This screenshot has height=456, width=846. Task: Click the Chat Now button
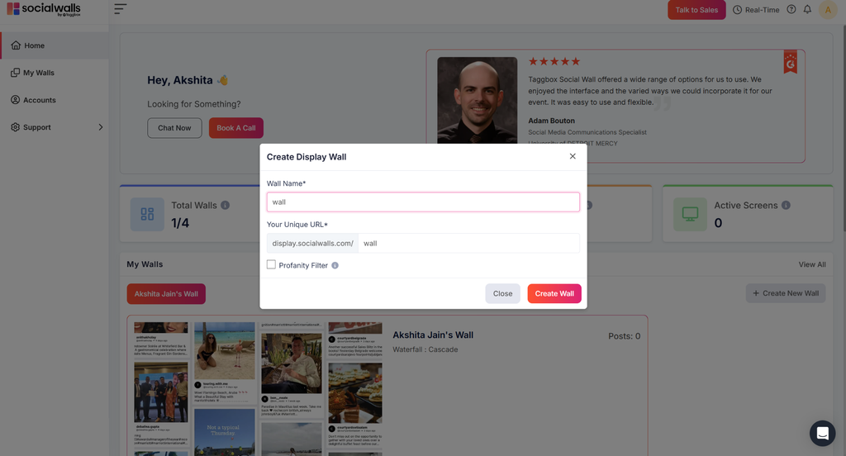[174, 128]
